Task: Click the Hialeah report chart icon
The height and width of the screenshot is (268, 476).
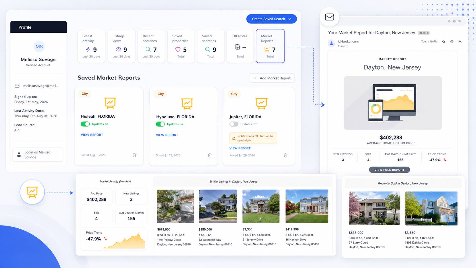Action: coord(110,103)
